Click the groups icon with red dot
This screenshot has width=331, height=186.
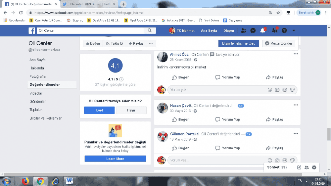tap(275, 30)
